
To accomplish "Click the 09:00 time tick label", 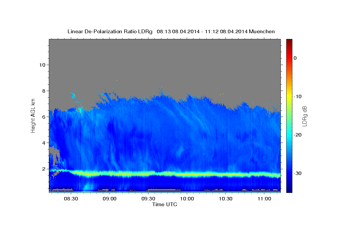I will pos(110,199).
